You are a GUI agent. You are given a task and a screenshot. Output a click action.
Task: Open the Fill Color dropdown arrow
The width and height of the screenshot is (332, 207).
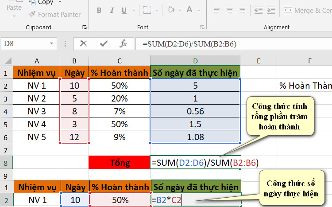pos(180,10)
